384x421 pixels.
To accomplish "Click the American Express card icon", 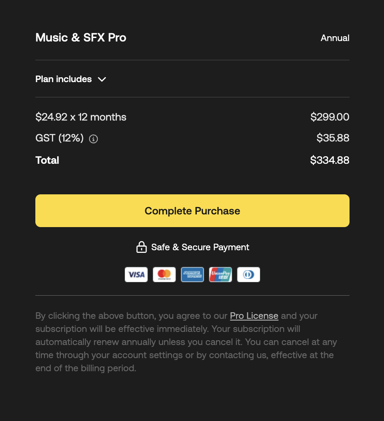I will [x=192, y=275].
